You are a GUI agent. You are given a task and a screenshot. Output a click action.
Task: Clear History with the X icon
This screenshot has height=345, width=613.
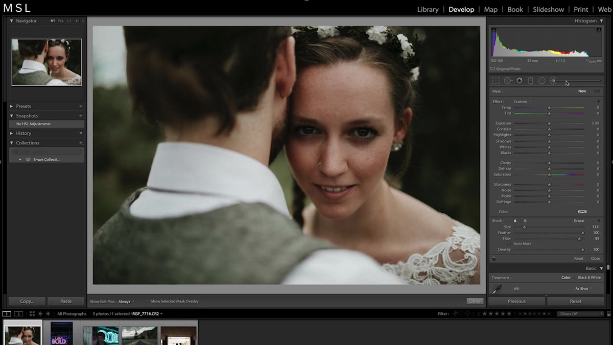pyautogui.click(x=81, y=133)
